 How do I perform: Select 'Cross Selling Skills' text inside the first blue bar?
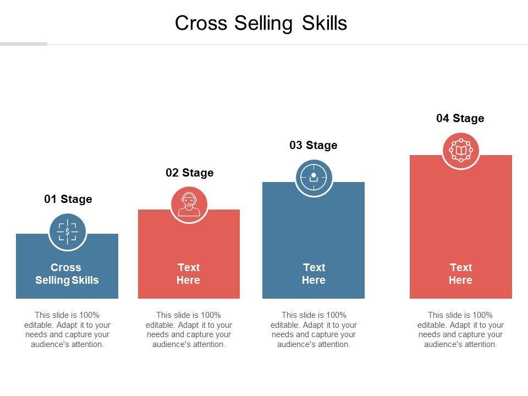coord(67,274)
